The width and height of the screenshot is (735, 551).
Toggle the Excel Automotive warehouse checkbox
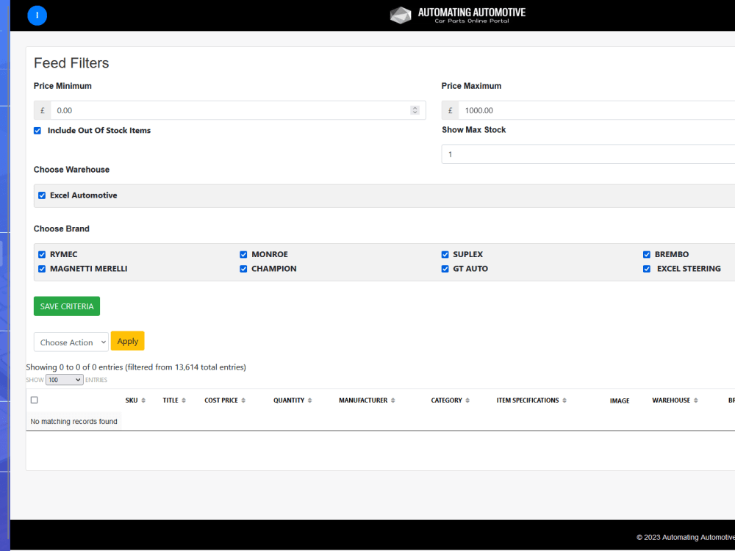click(x=42, y=195)
